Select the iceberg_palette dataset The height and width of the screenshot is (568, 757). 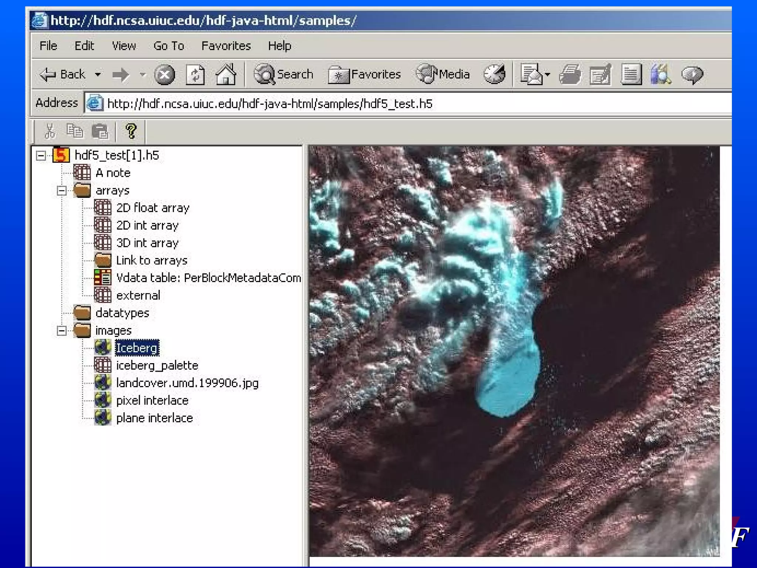tap(157, 366)
